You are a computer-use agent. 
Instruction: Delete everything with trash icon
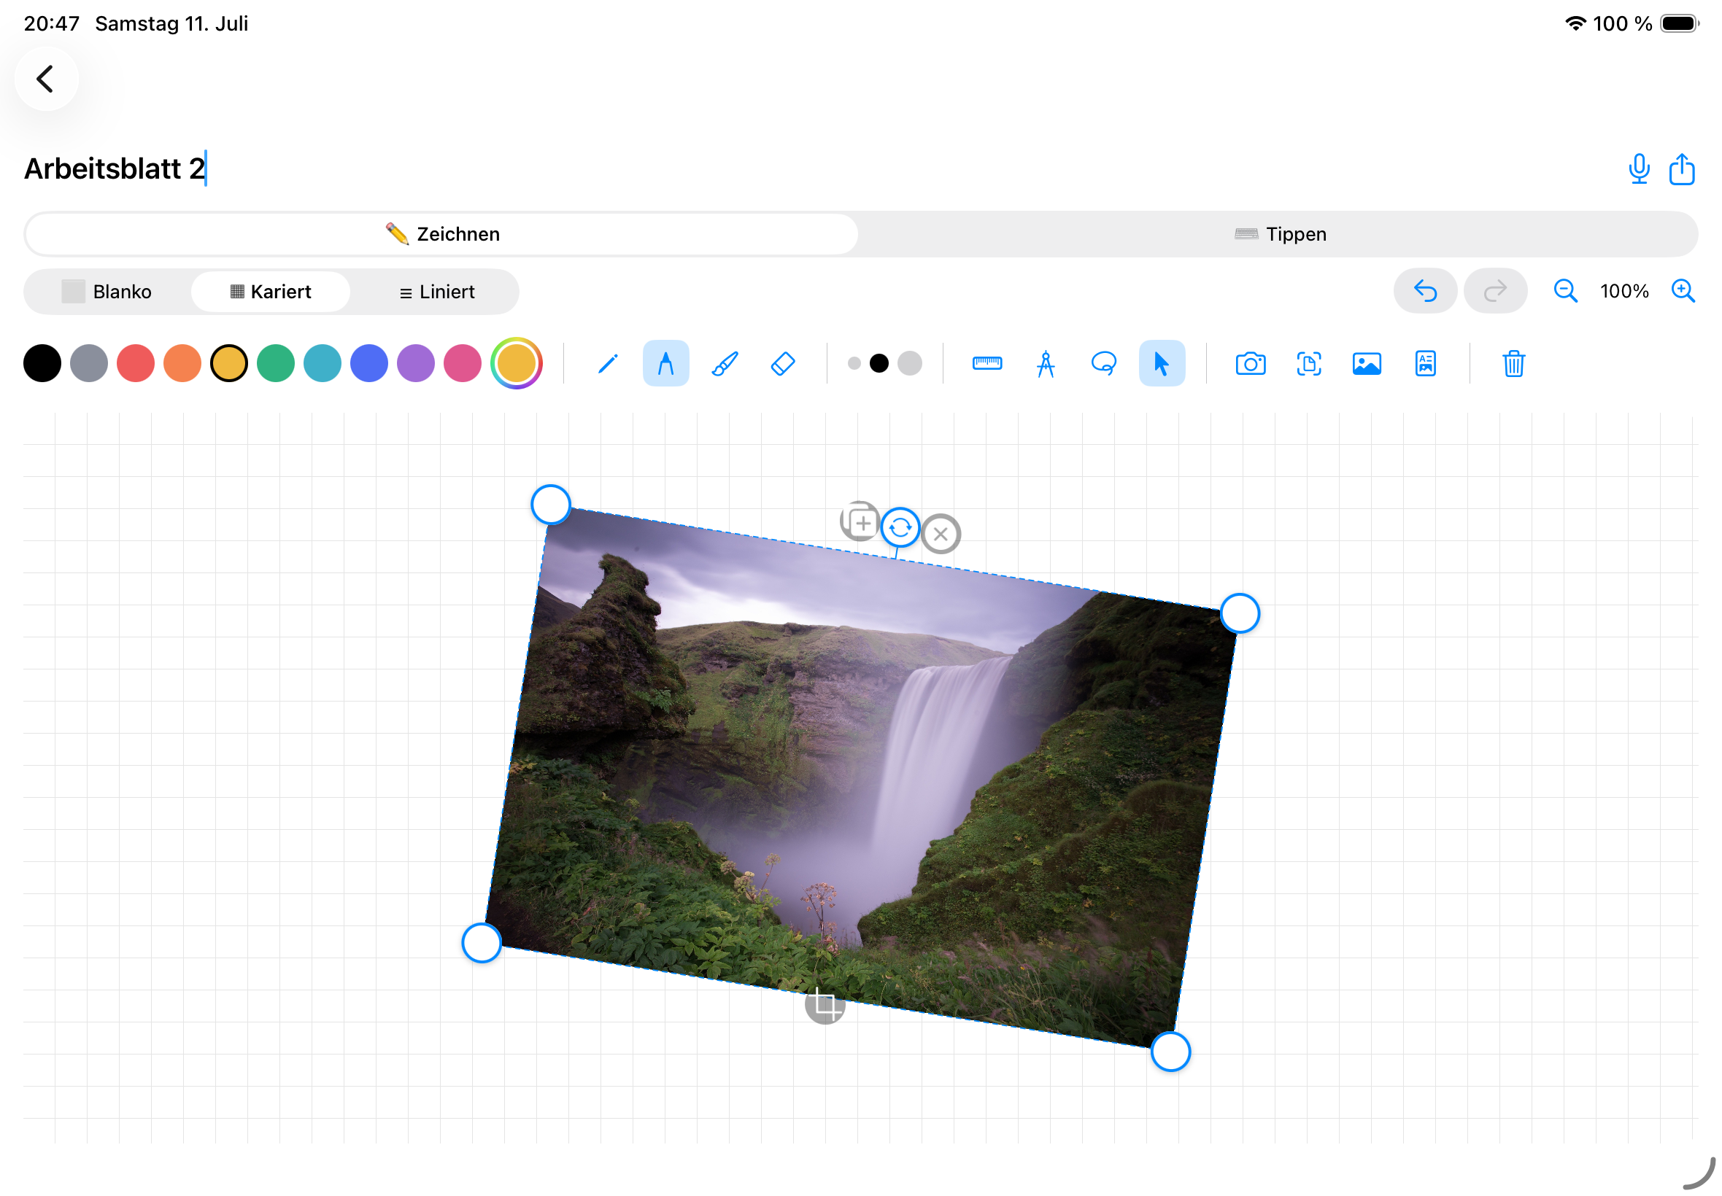click(1513, 363)
